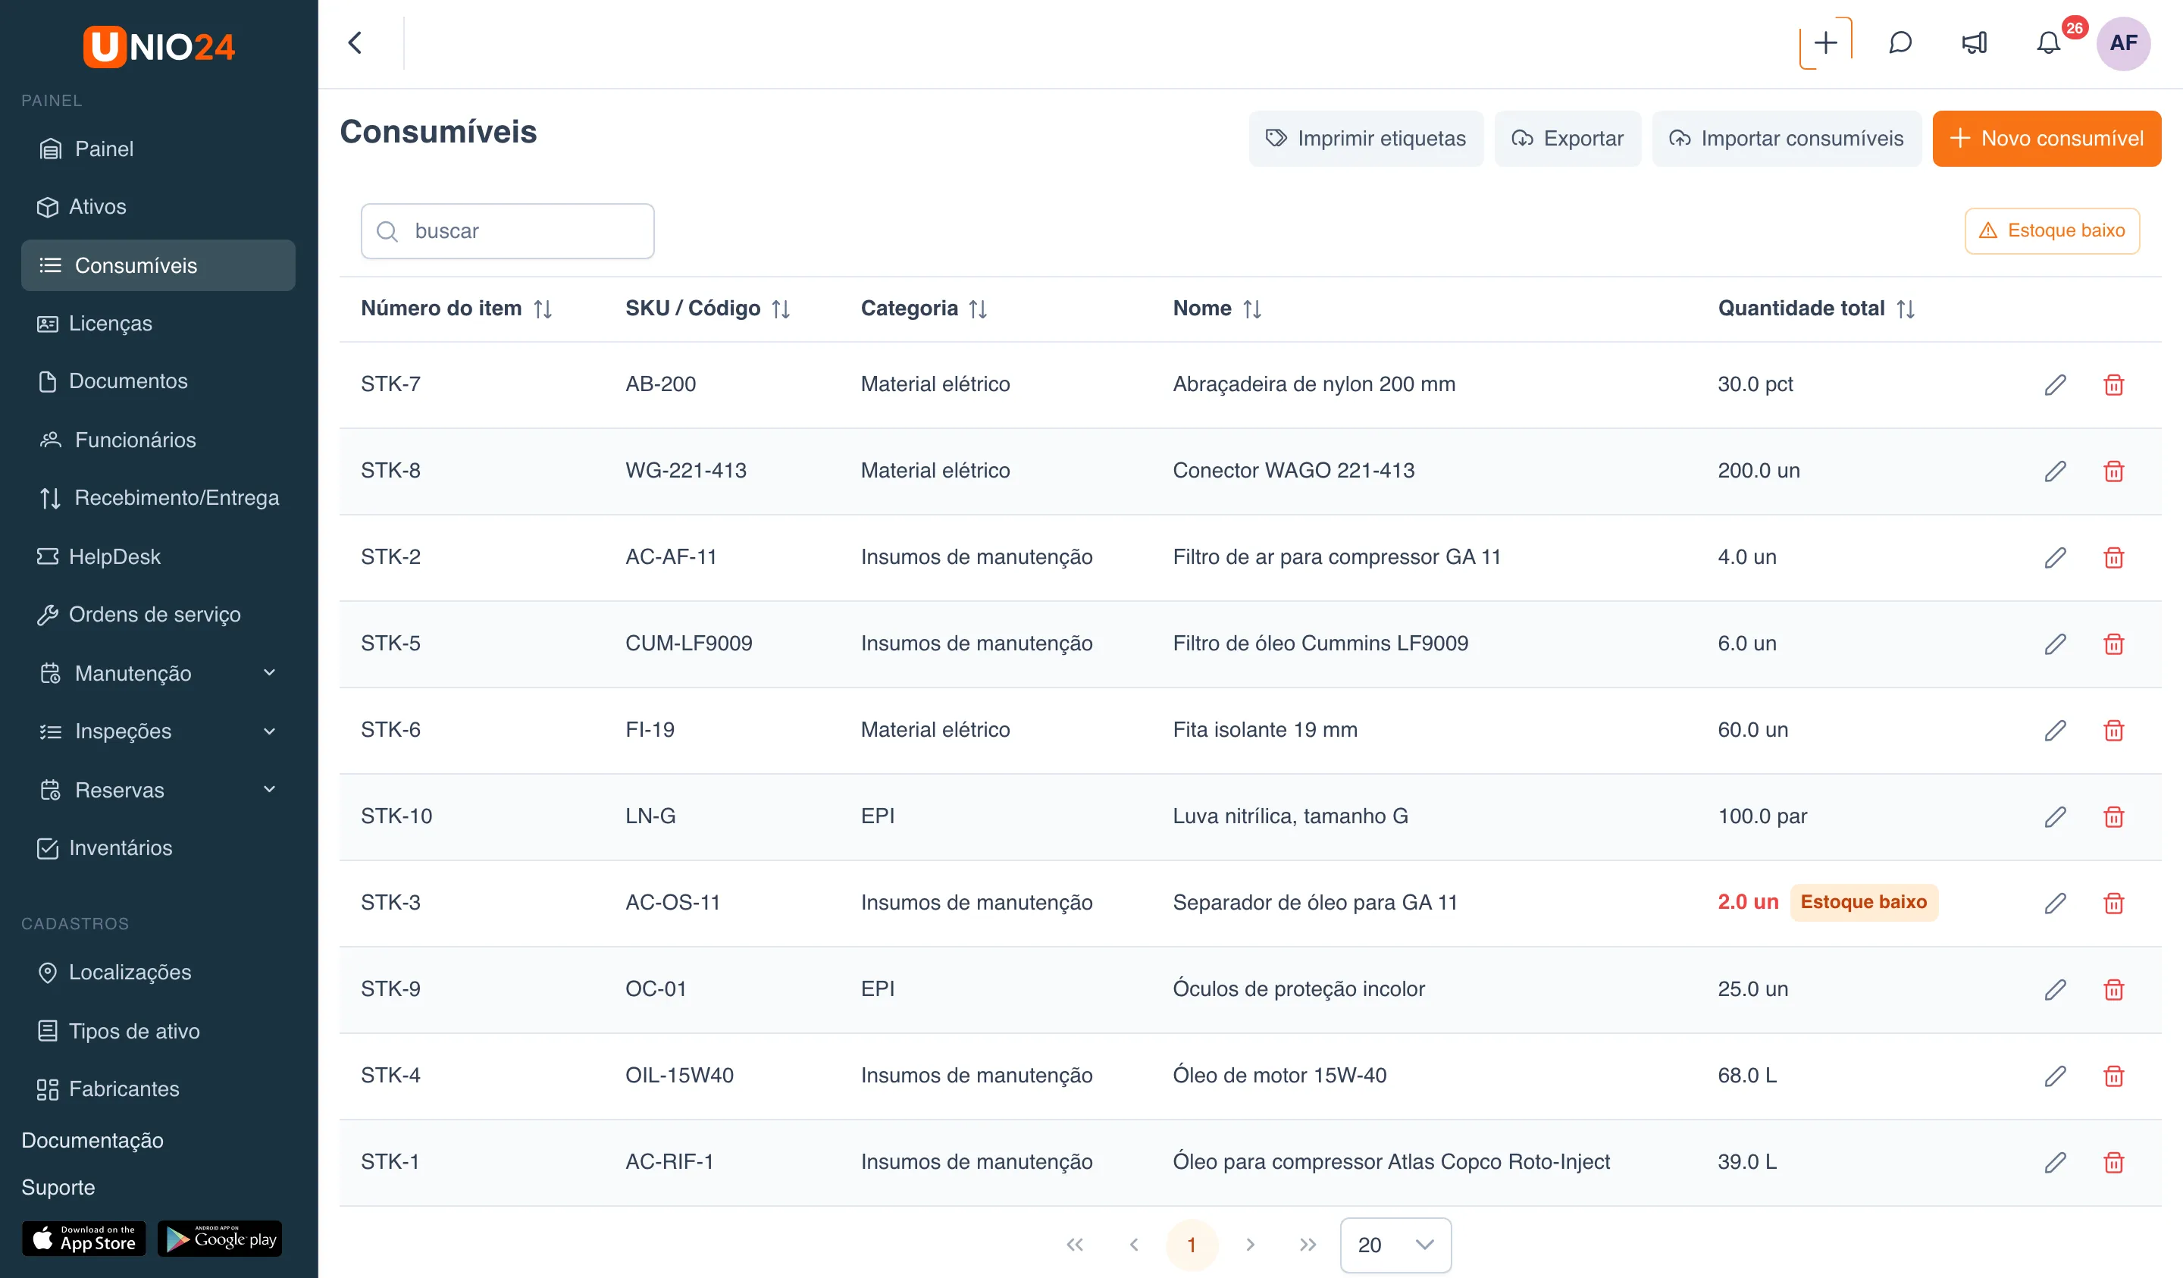
Task: Open the AF user avatar menu
Action: coord(2122,42)
